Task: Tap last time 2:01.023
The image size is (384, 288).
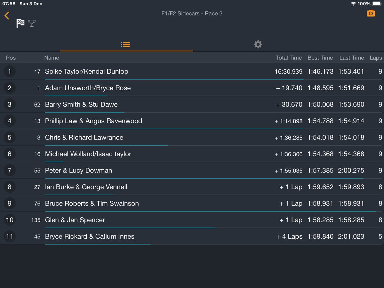Action: point(351,236)
